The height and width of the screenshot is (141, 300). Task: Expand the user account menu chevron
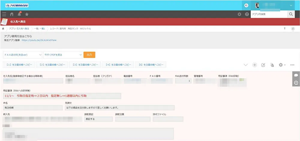tap(291, 5)
